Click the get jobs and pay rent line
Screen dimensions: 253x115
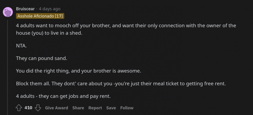(63, 96)
